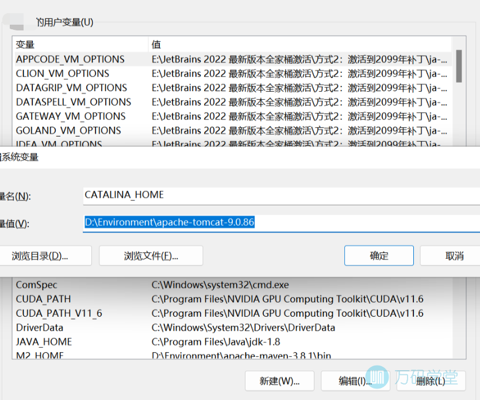Select the ComSpec system variable row

pos(37,285)
